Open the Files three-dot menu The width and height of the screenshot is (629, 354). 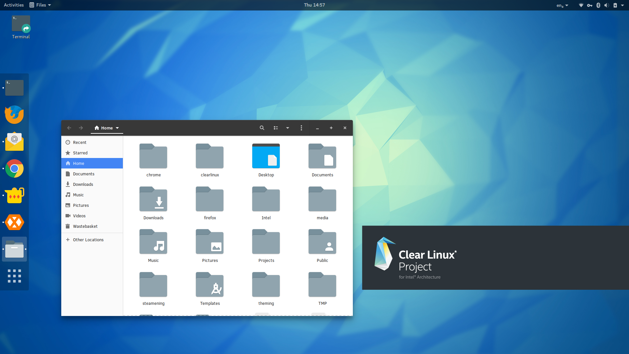pos(301,128)
